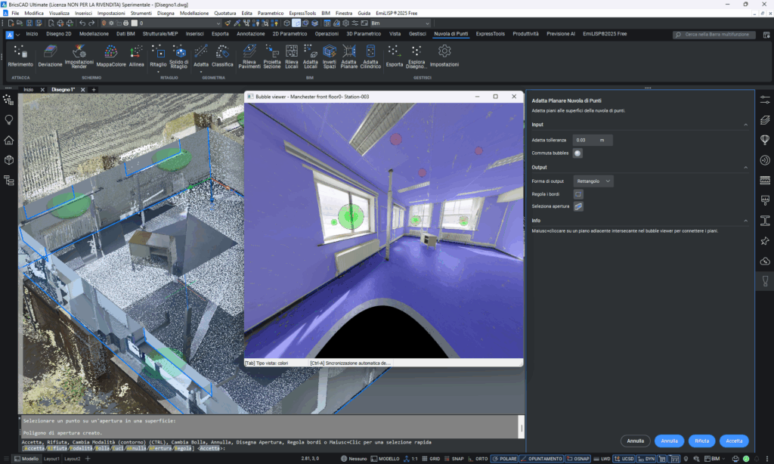This screenshot has width=774, height=464.
Task: Open the Modellazione ribbon tab
Action: pos(94,34)
